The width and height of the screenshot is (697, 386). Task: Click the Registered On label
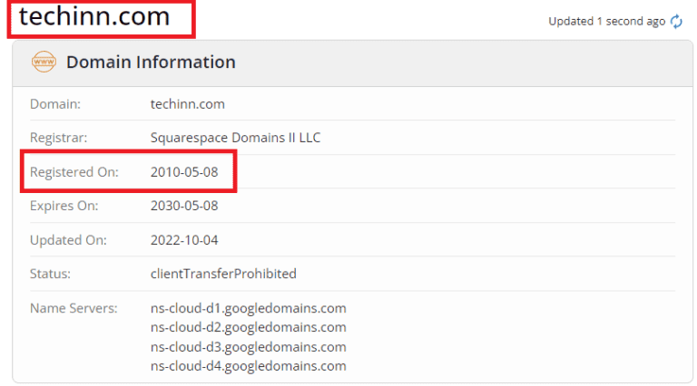(x=74, y=171)
